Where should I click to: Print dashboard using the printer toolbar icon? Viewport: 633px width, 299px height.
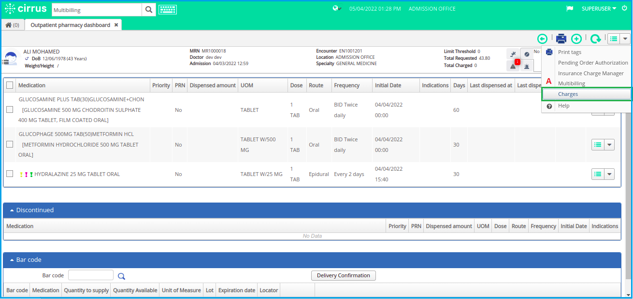pyautogui.click(x=561, y=39)
